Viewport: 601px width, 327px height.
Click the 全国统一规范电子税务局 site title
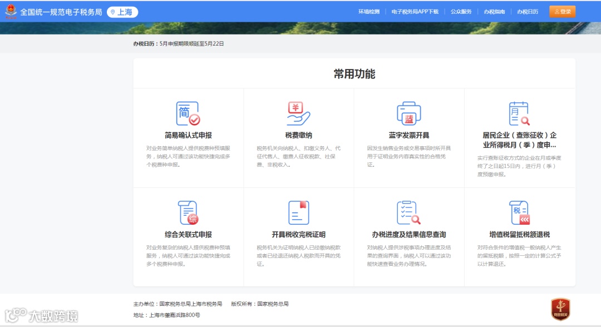coord(61,12)
